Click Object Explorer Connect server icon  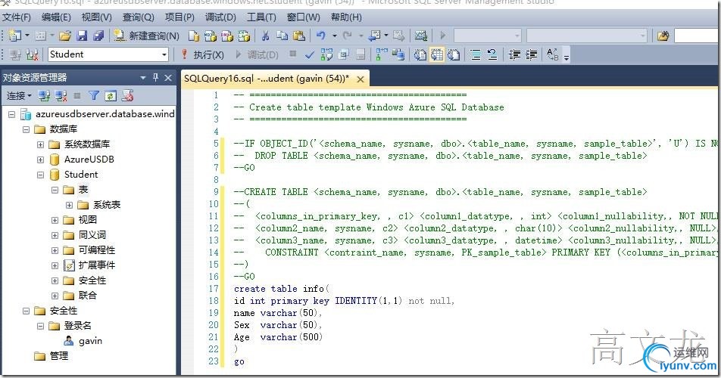(x=44, y=96)
